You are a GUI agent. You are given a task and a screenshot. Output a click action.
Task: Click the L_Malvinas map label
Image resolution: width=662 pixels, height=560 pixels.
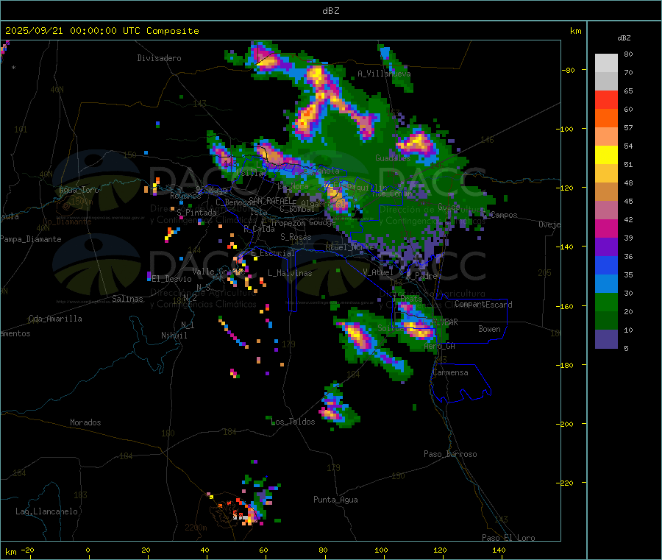click(290, 273)
